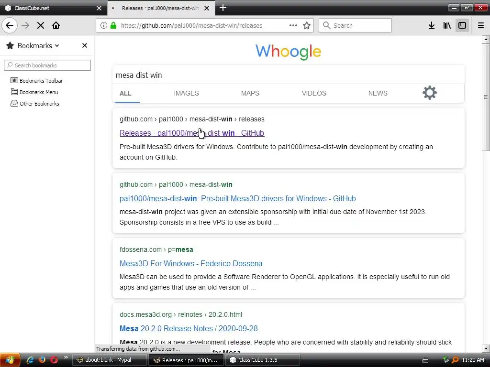Click the Search bookmarks field
This screenshot has width=490, height=367.
(47, 65)
